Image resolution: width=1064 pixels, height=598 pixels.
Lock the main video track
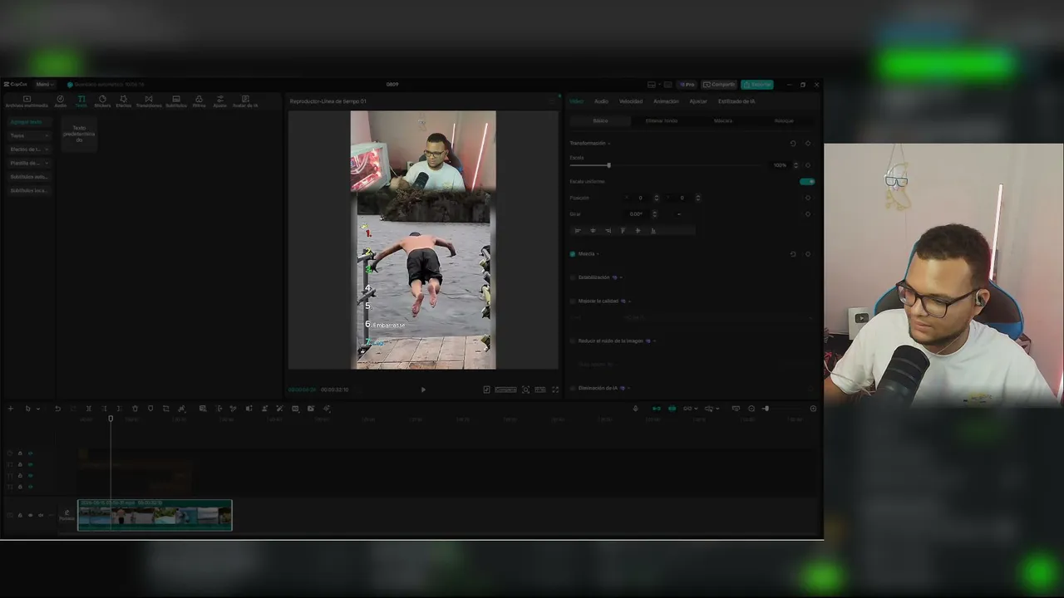pyautogui.click(x=20, y=515)
